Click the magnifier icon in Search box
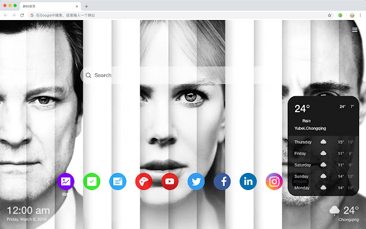The width and height of the screenshot is (366, 229). [x=88, y=75]
